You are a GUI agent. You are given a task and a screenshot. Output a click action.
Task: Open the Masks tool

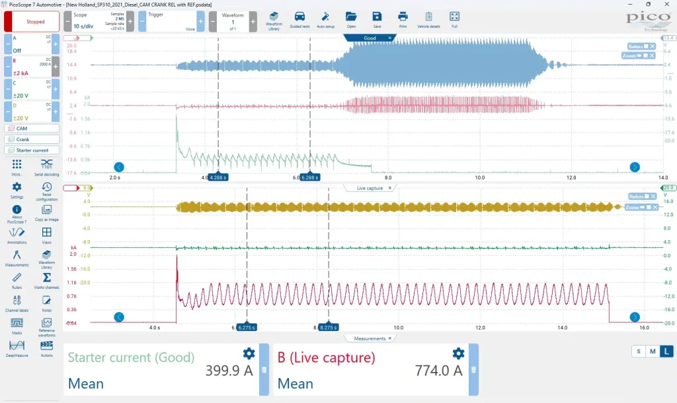[x=17, y=325]
